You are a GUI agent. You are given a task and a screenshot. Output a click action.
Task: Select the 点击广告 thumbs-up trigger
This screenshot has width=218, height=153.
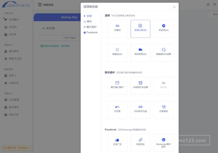pyautogui.click(x=117, y=143)
